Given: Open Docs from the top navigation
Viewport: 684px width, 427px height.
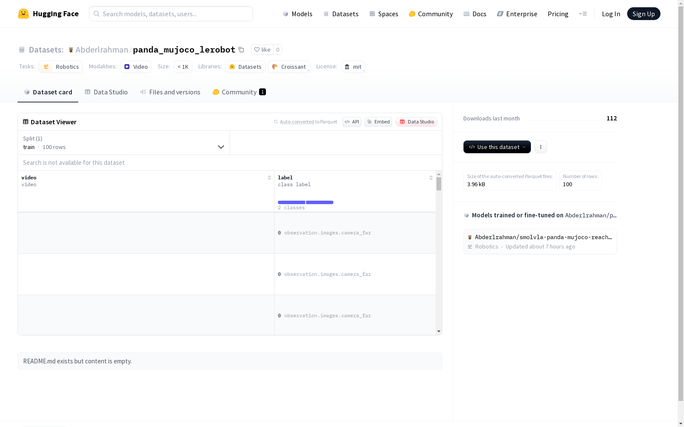Looking at the screenshot, I should [475, 14].
